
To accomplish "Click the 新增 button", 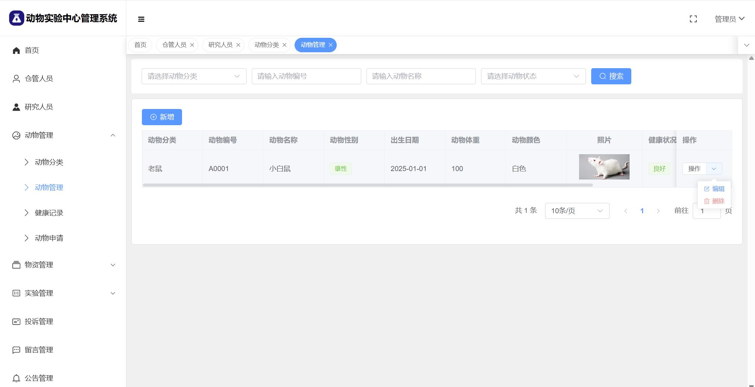I will [162, 117].
